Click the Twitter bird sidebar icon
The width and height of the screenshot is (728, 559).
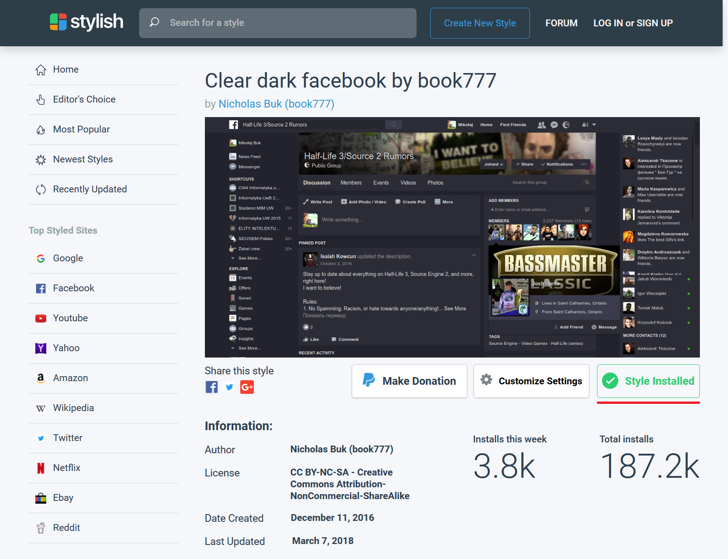click(41, 438)
